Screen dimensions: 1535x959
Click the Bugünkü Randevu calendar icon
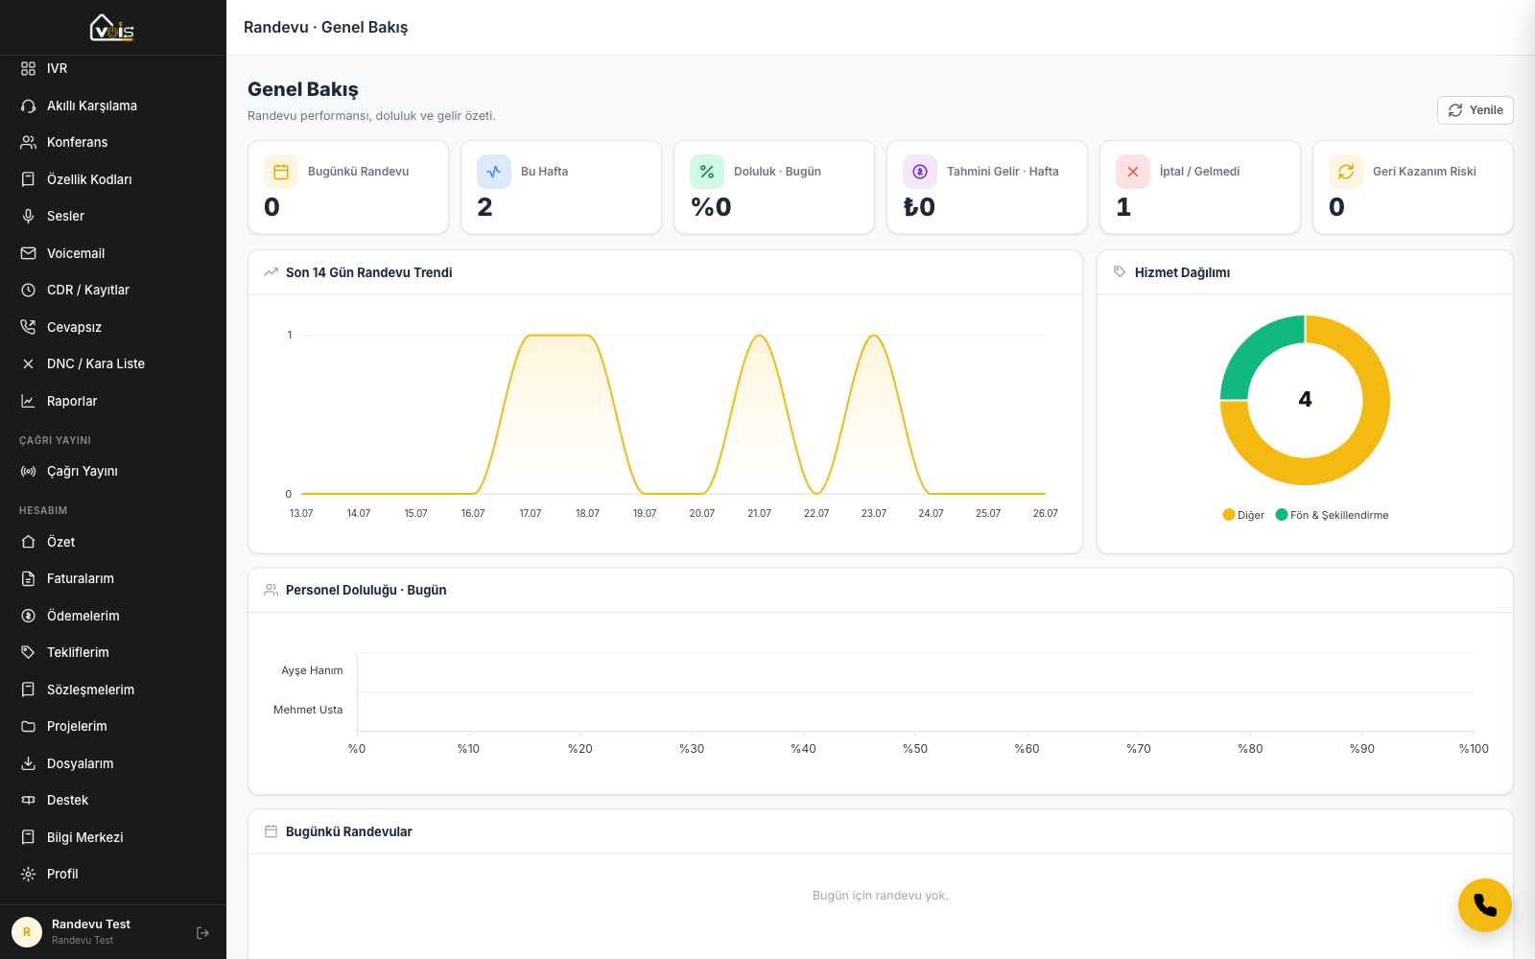tap(281, 172)
